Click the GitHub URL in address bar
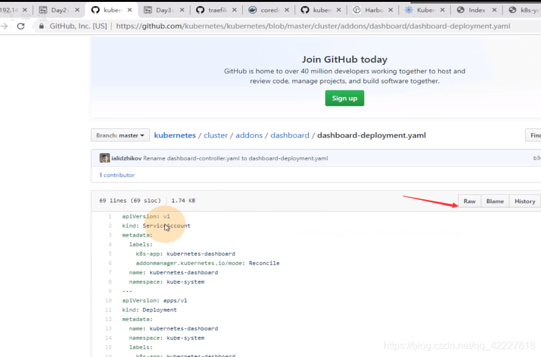541x357 pixels. point(313,26)
